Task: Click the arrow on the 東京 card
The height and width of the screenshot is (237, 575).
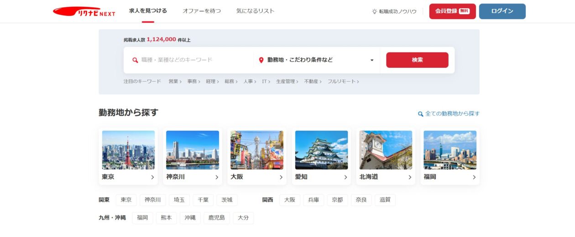Action: click(x=152, y=177)
